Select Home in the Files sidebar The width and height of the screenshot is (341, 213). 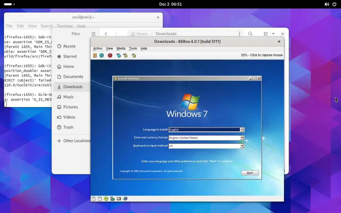click(x=72, y=67)
